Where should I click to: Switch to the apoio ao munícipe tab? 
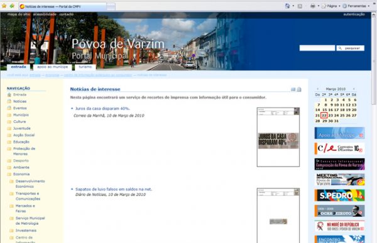pyautogui.click(x=52, y=67)
